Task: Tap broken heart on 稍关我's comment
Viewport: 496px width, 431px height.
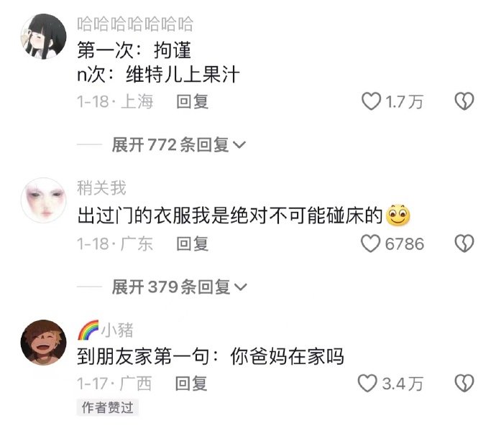Action: 464,244
